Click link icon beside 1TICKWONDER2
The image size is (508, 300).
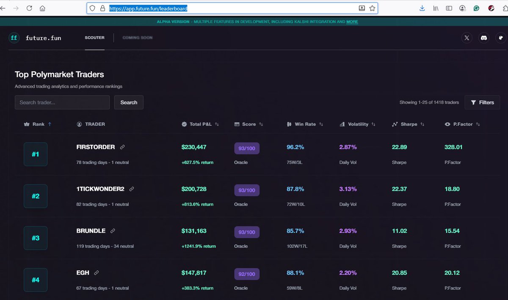132,189
